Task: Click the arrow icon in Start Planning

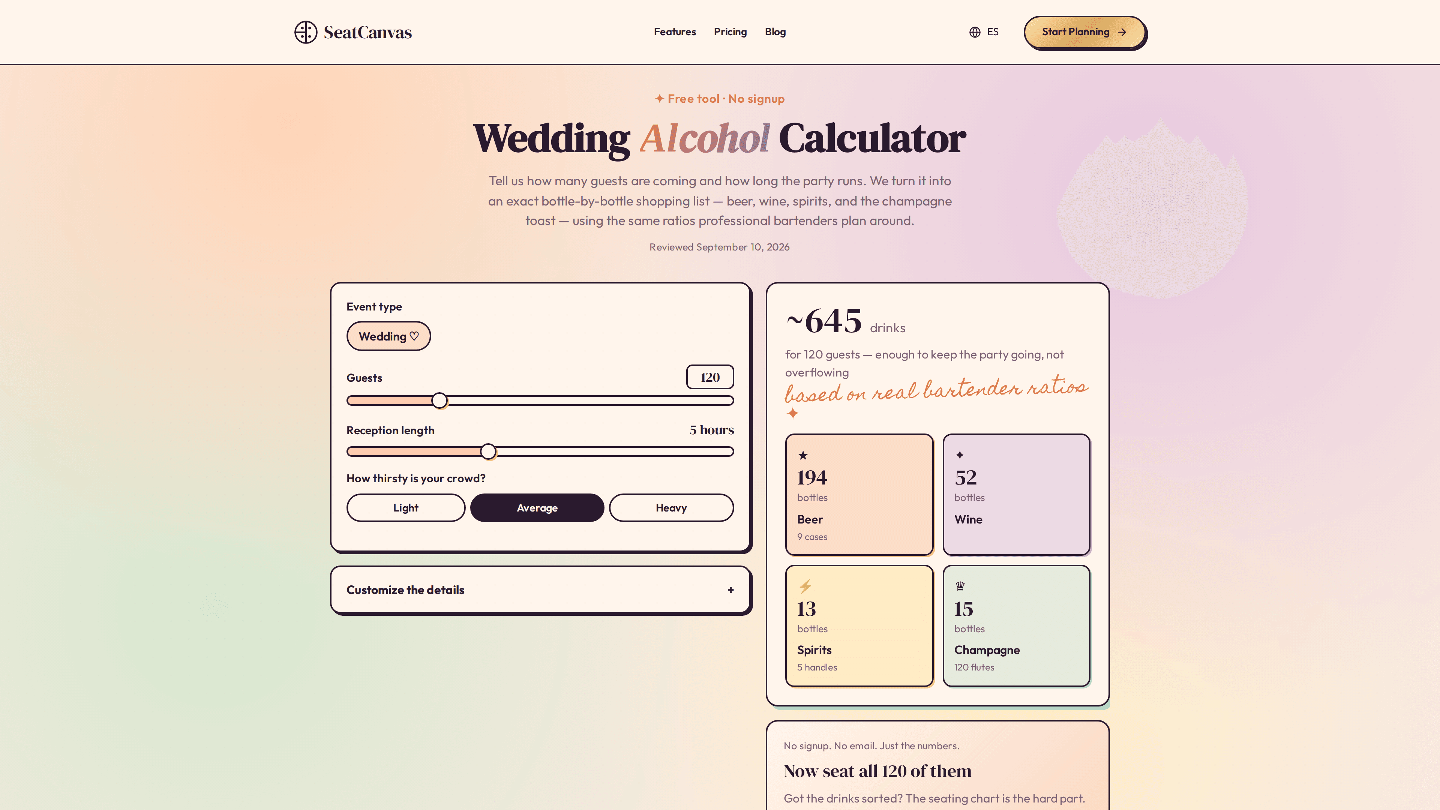Action: tap(1122, 32)
